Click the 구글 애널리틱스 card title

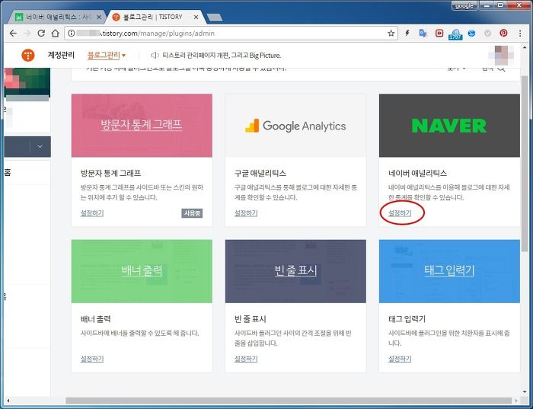260,173
